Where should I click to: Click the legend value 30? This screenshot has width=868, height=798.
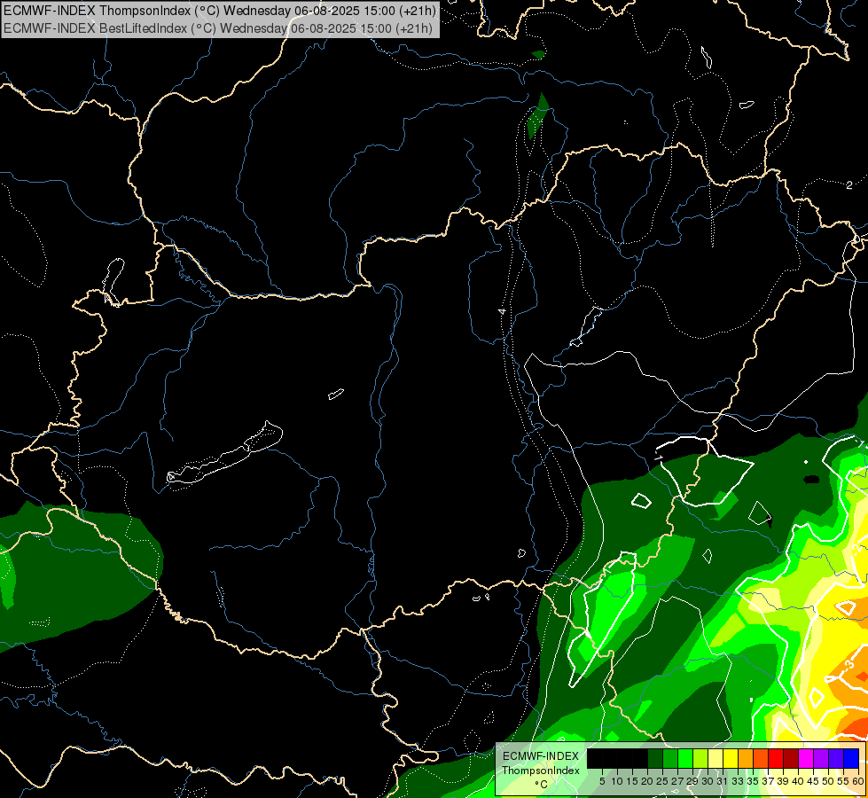click(x=708, y=781)
